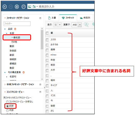Check the 端末 row checkbox

[47, 80]
